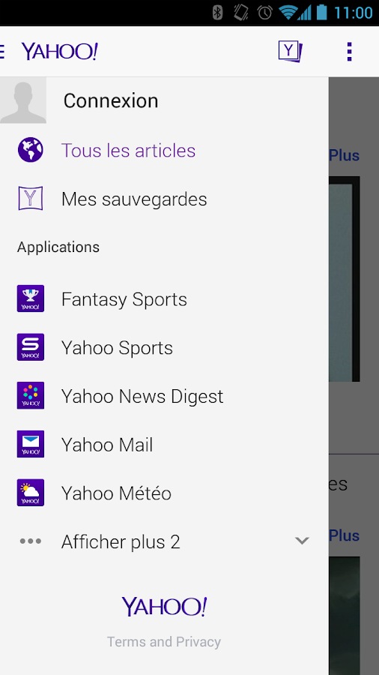Image resolution: width=379 pixels, height=675 pixels.
Task: Tap the lower Plus link behind drawer
Action: pos(345,535)
